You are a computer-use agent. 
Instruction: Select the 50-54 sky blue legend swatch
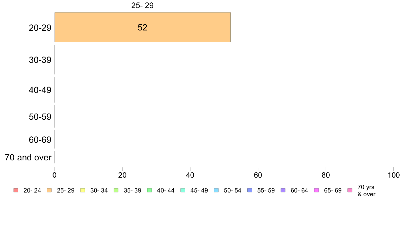[216, 190]
